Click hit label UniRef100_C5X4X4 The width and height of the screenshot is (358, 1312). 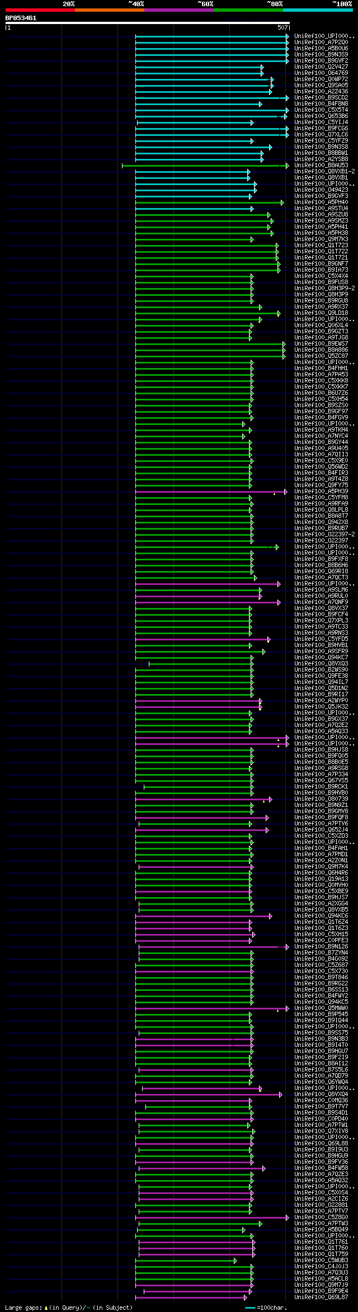[x=321, y=276]
